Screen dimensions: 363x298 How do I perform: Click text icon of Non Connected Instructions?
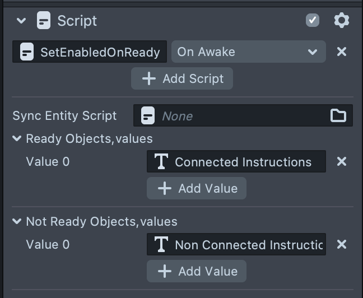(x=161, y=245)
